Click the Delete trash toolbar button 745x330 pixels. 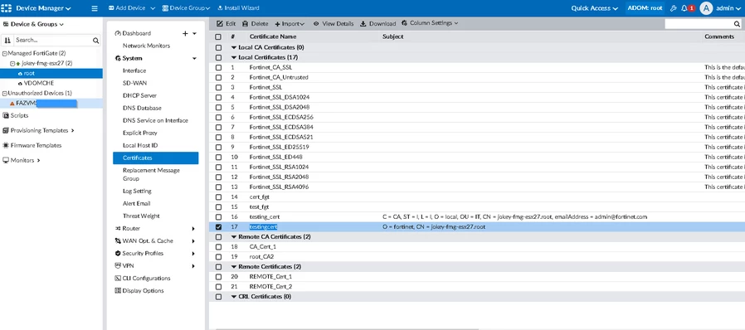pyautogui.click(x=256, y=23)
